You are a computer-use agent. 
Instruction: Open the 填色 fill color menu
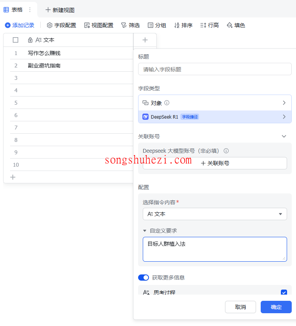(236, 25)
